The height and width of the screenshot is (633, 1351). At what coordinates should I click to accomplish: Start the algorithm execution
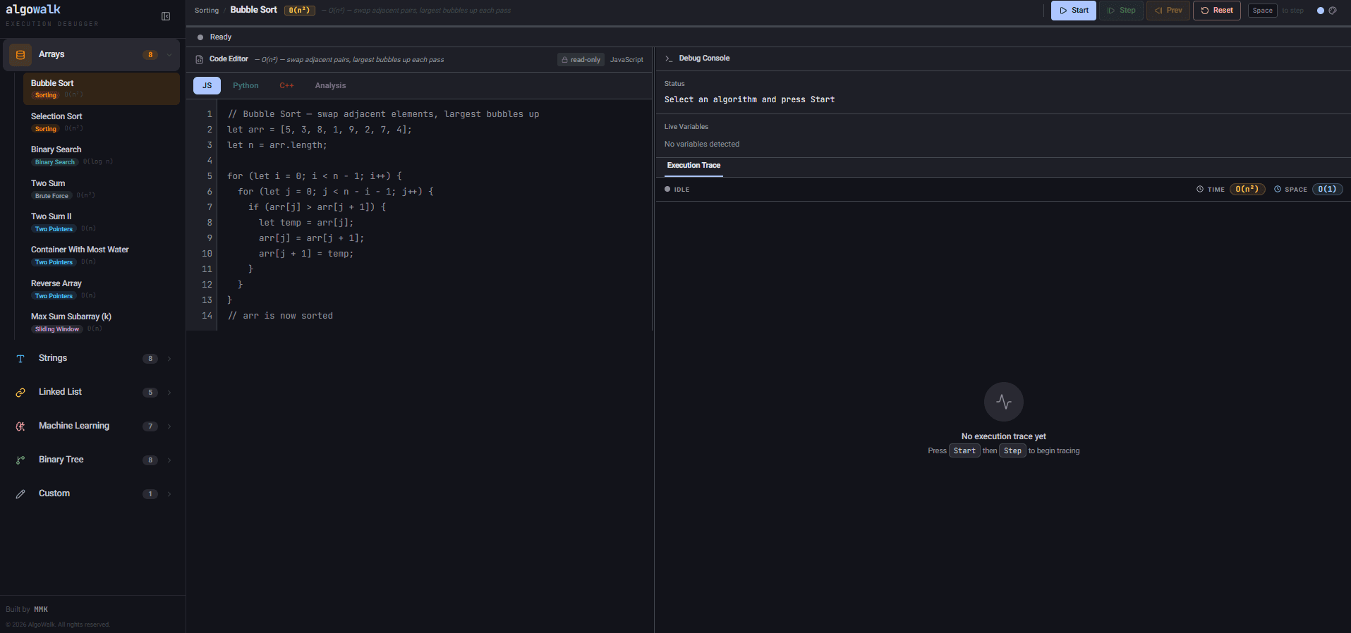click(x=1073, y=11)
